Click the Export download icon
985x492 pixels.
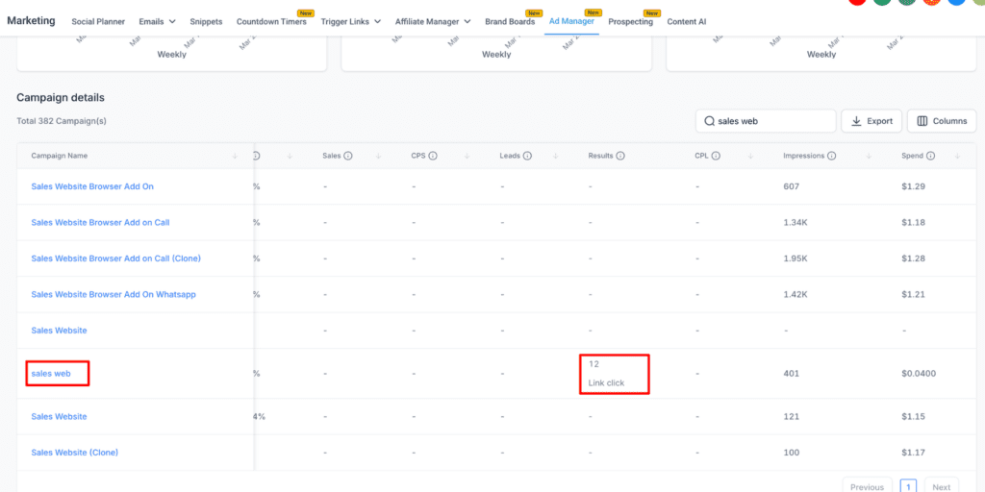[856, 121]
